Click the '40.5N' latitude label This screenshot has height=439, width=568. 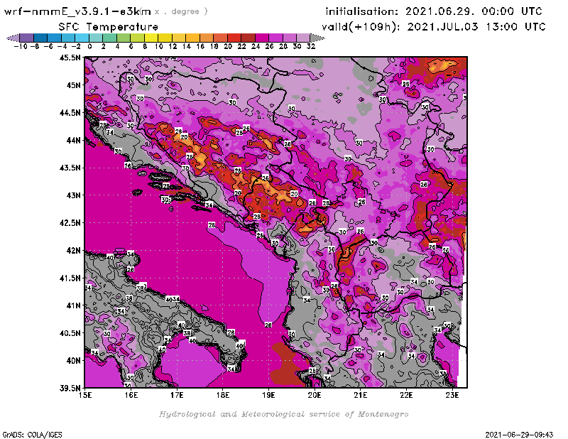tap(70, 332)
